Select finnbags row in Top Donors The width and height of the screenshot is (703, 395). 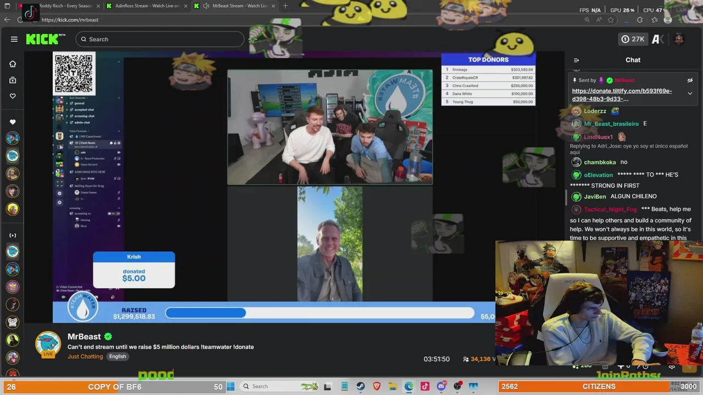pos(488,70)
